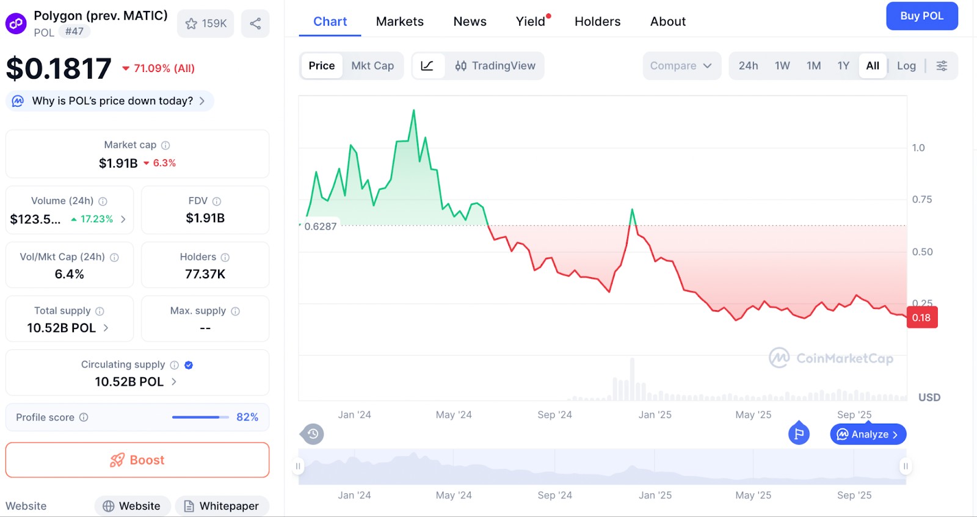Click the verified circulating supply badge

coord(189,365)
